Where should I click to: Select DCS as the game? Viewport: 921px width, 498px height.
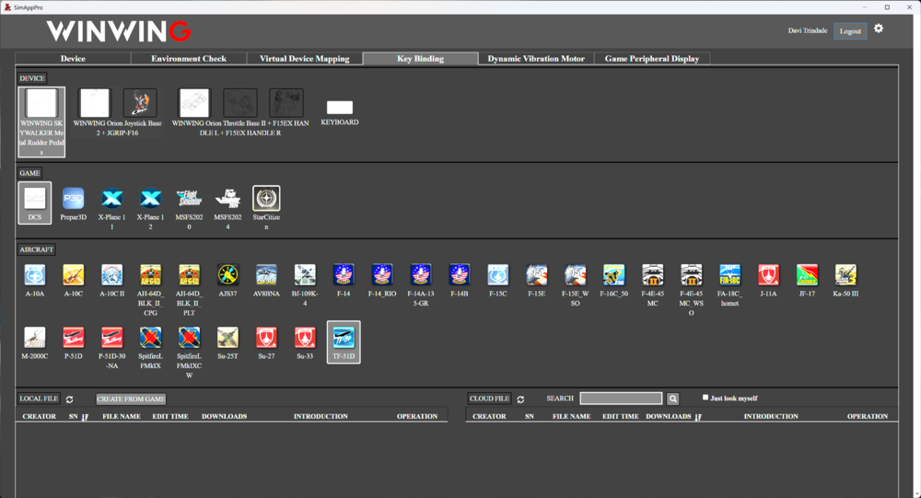tap(35, 203)
